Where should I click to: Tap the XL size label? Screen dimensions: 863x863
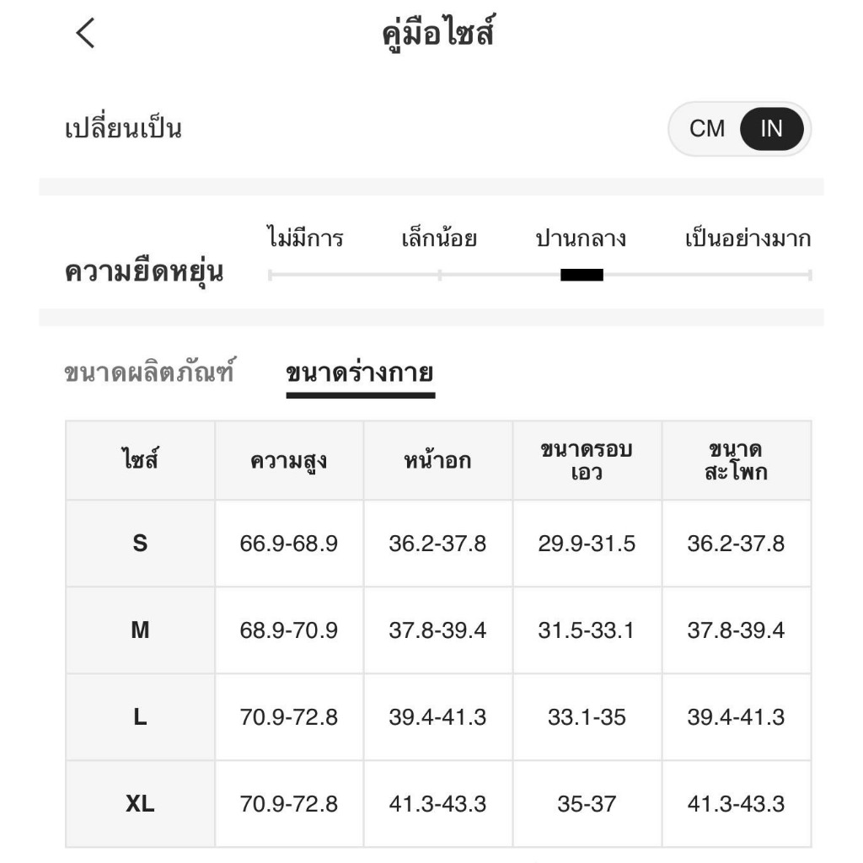[x=140, y=803]
